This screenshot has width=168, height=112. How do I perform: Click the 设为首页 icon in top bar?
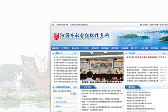click(141, 25)
